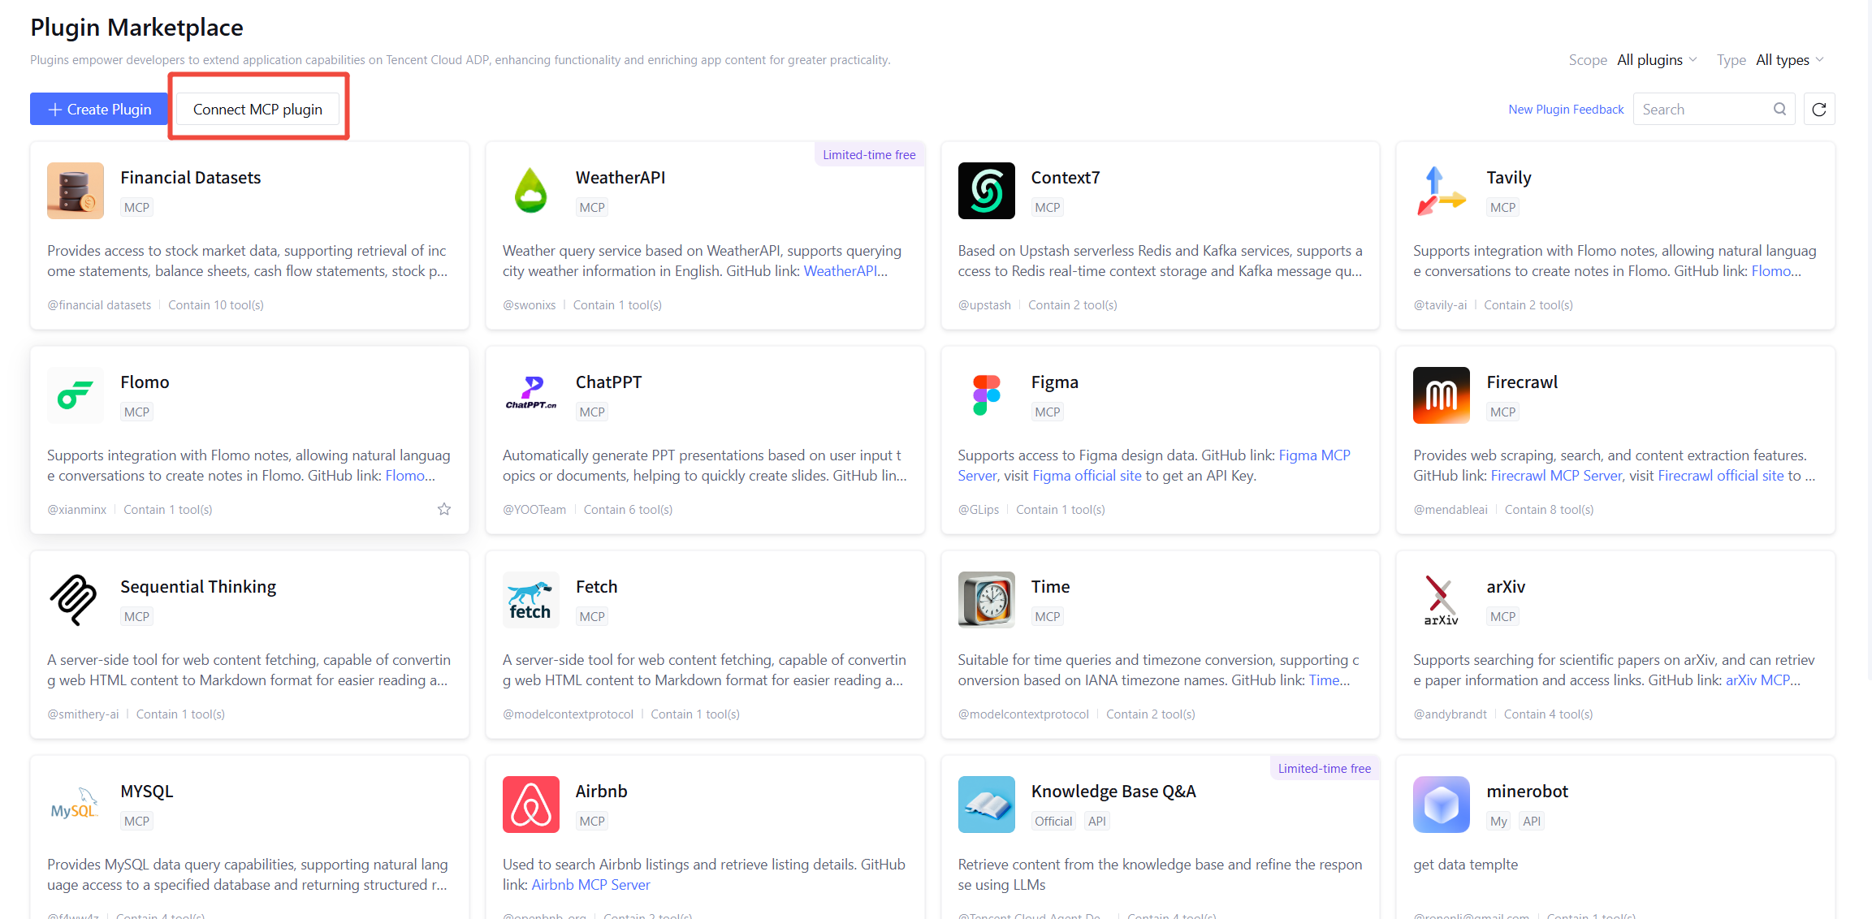Viewport: 1872px width, 919px height.
Task: Click Connect MCP plugin button
Action: [257, 110]
